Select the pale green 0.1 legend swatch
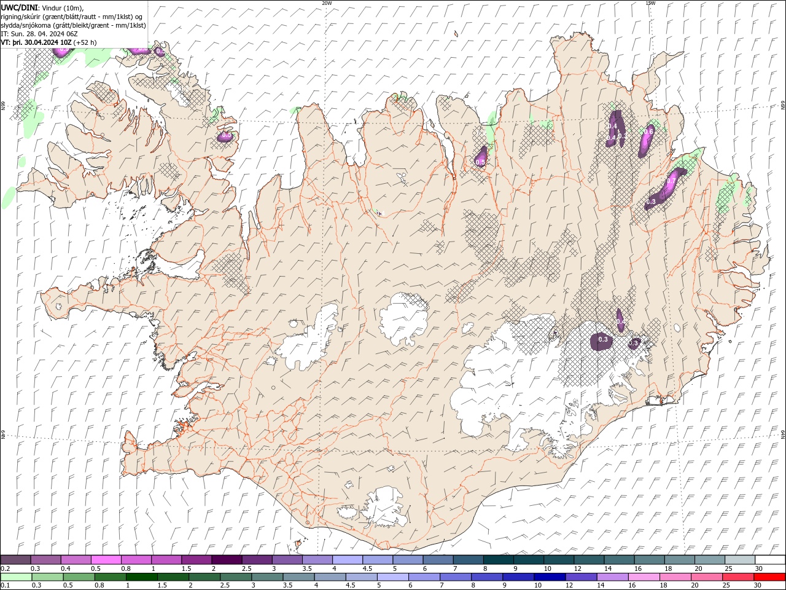Viewport: 786px width, 590px height. point(16,577)
